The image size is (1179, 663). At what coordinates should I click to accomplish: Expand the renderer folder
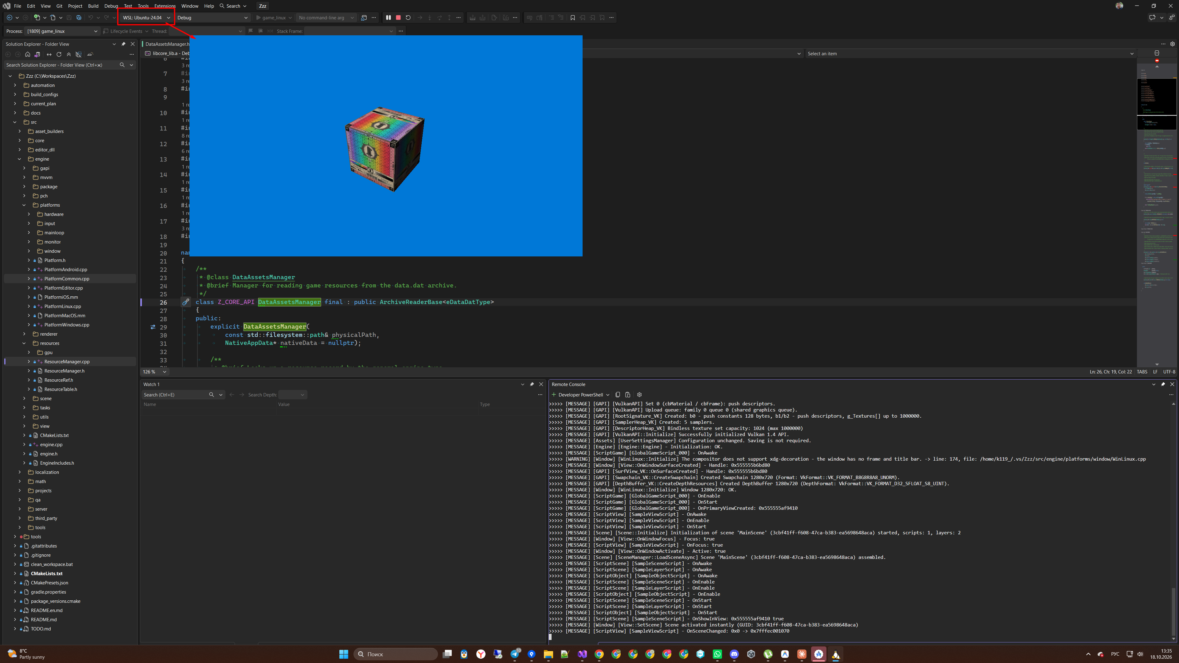(24, 334)
